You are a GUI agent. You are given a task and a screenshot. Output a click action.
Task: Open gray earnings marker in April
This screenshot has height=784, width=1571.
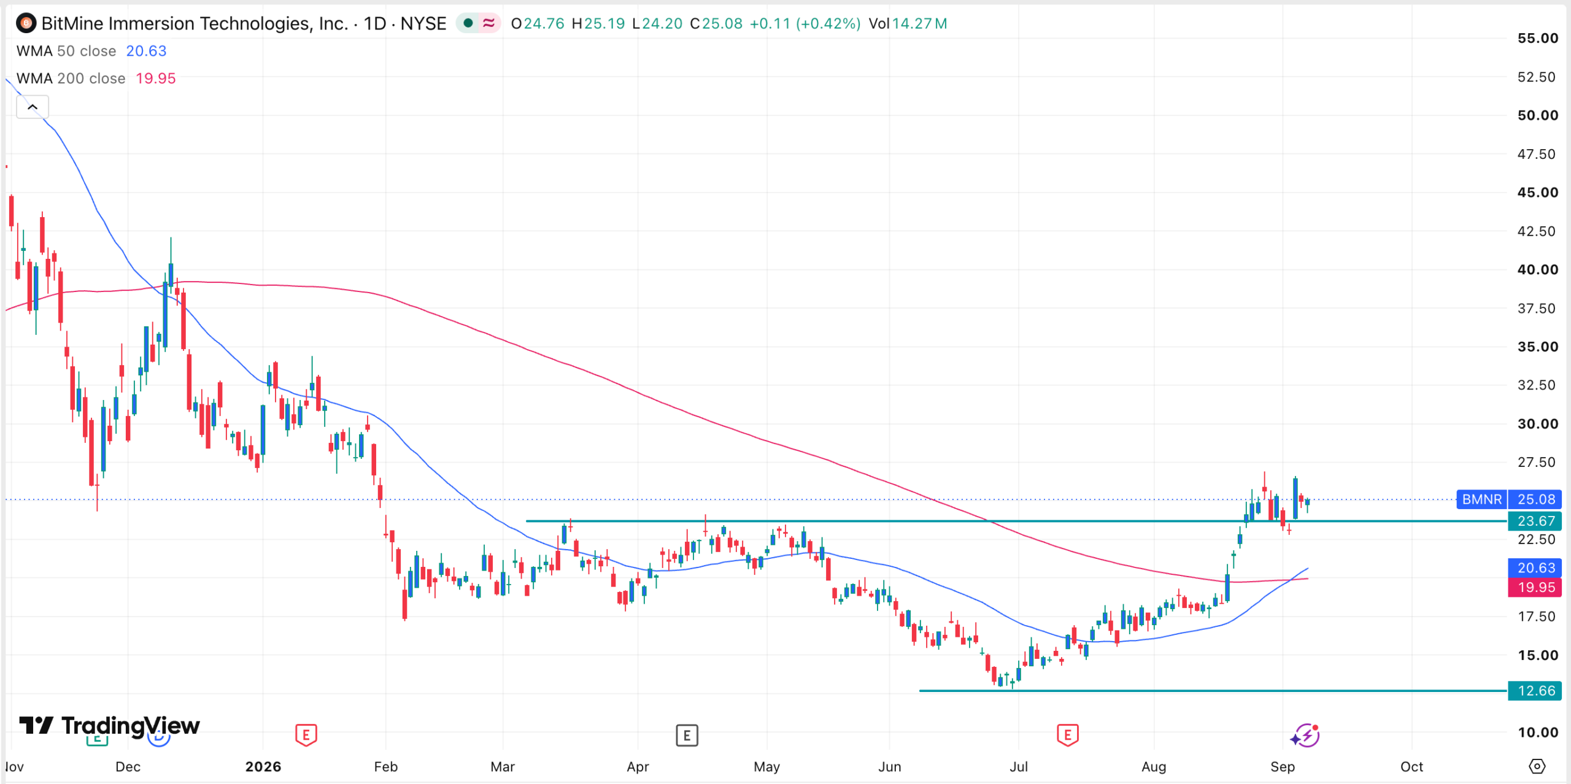[687, 734]
